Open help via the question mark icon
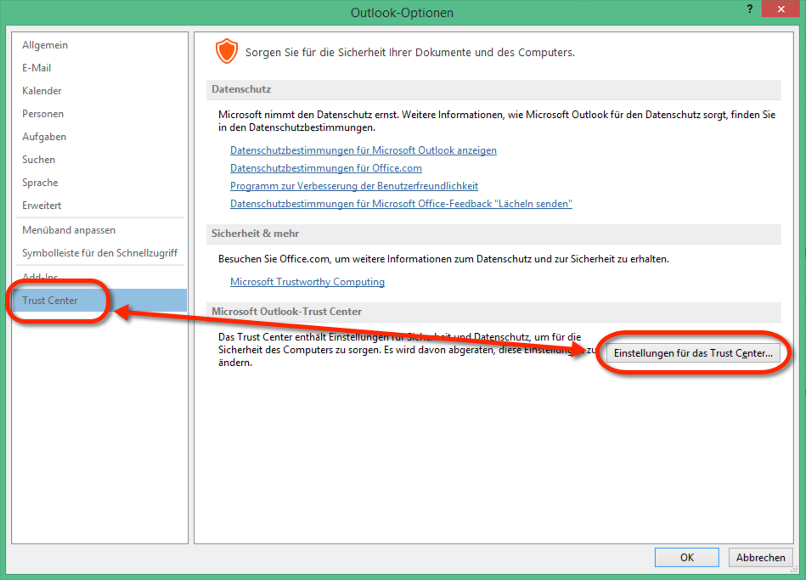806x580 pixels. pyautogui.click(x=750, y=9)
